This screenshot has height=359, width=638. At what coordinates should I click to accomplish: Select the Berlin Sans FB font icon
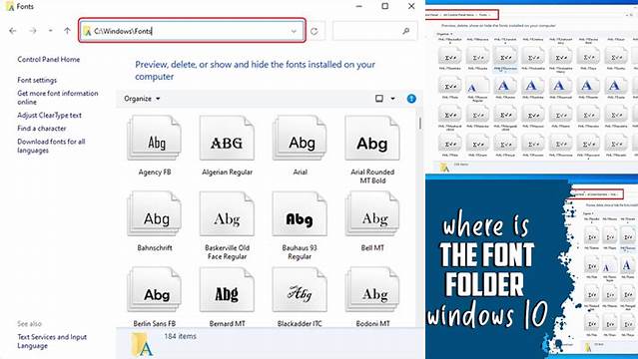pyautogui.click(x=154, y=289)
